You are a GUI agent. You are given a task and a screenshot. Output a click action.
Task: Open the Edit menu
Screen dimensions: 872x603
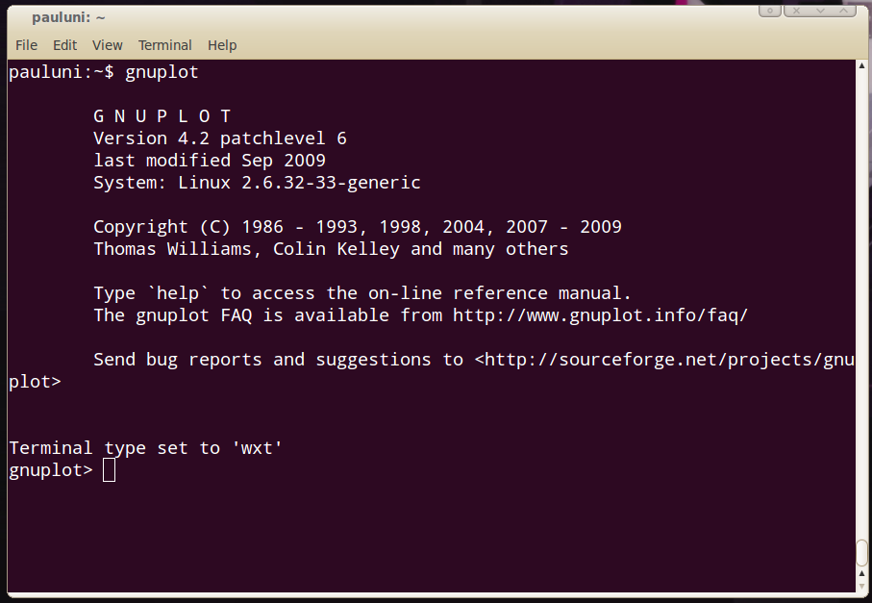64,45
